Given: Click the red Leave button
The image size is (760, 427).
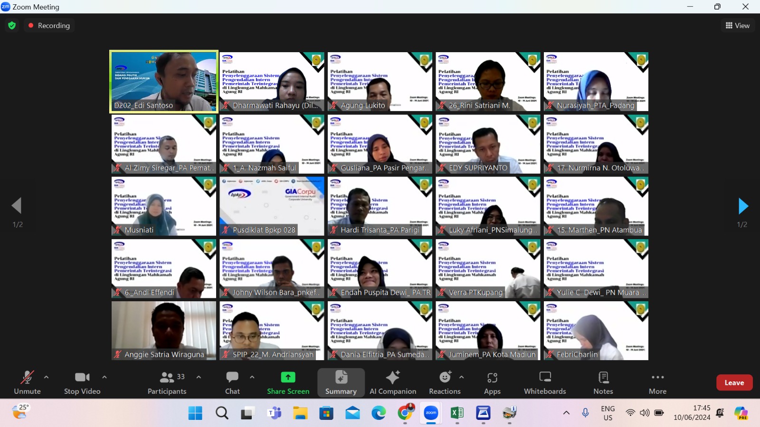Looking at the screenshot, I should click(734, 382).
